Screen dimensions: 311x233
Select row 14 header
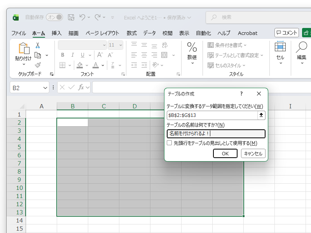click(16, 220)
